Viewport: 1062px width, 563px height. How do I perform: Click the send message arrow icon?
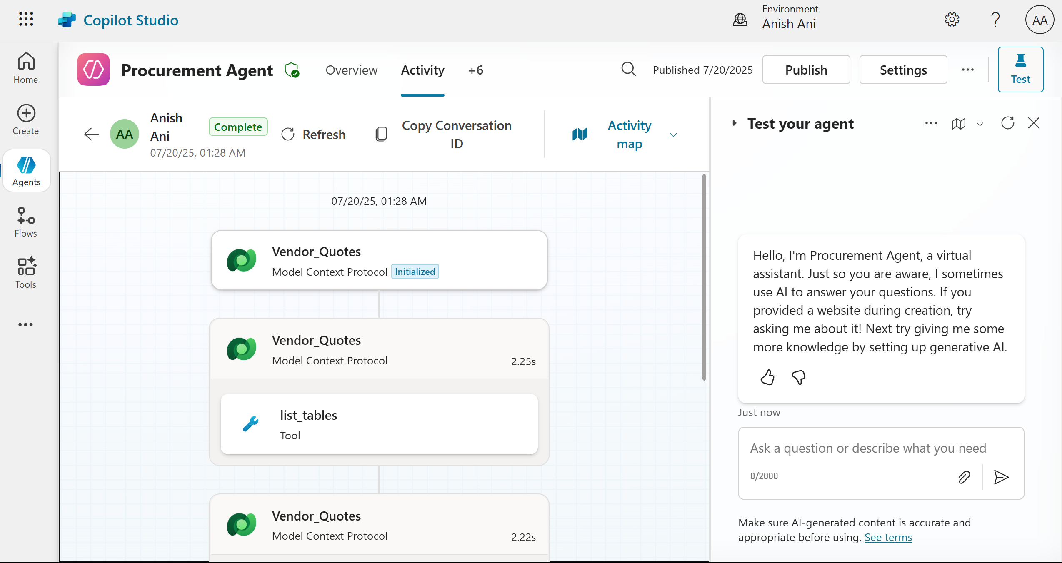1001,477
